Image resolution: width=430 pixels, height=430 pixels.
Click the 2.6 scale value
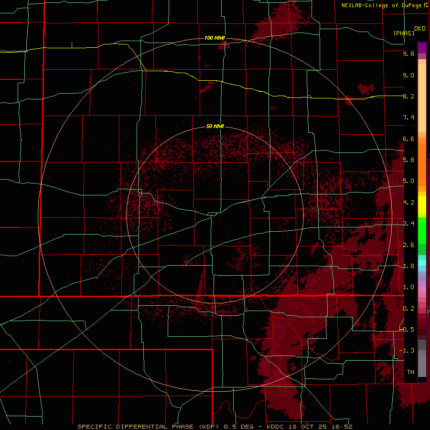[408, 245]
